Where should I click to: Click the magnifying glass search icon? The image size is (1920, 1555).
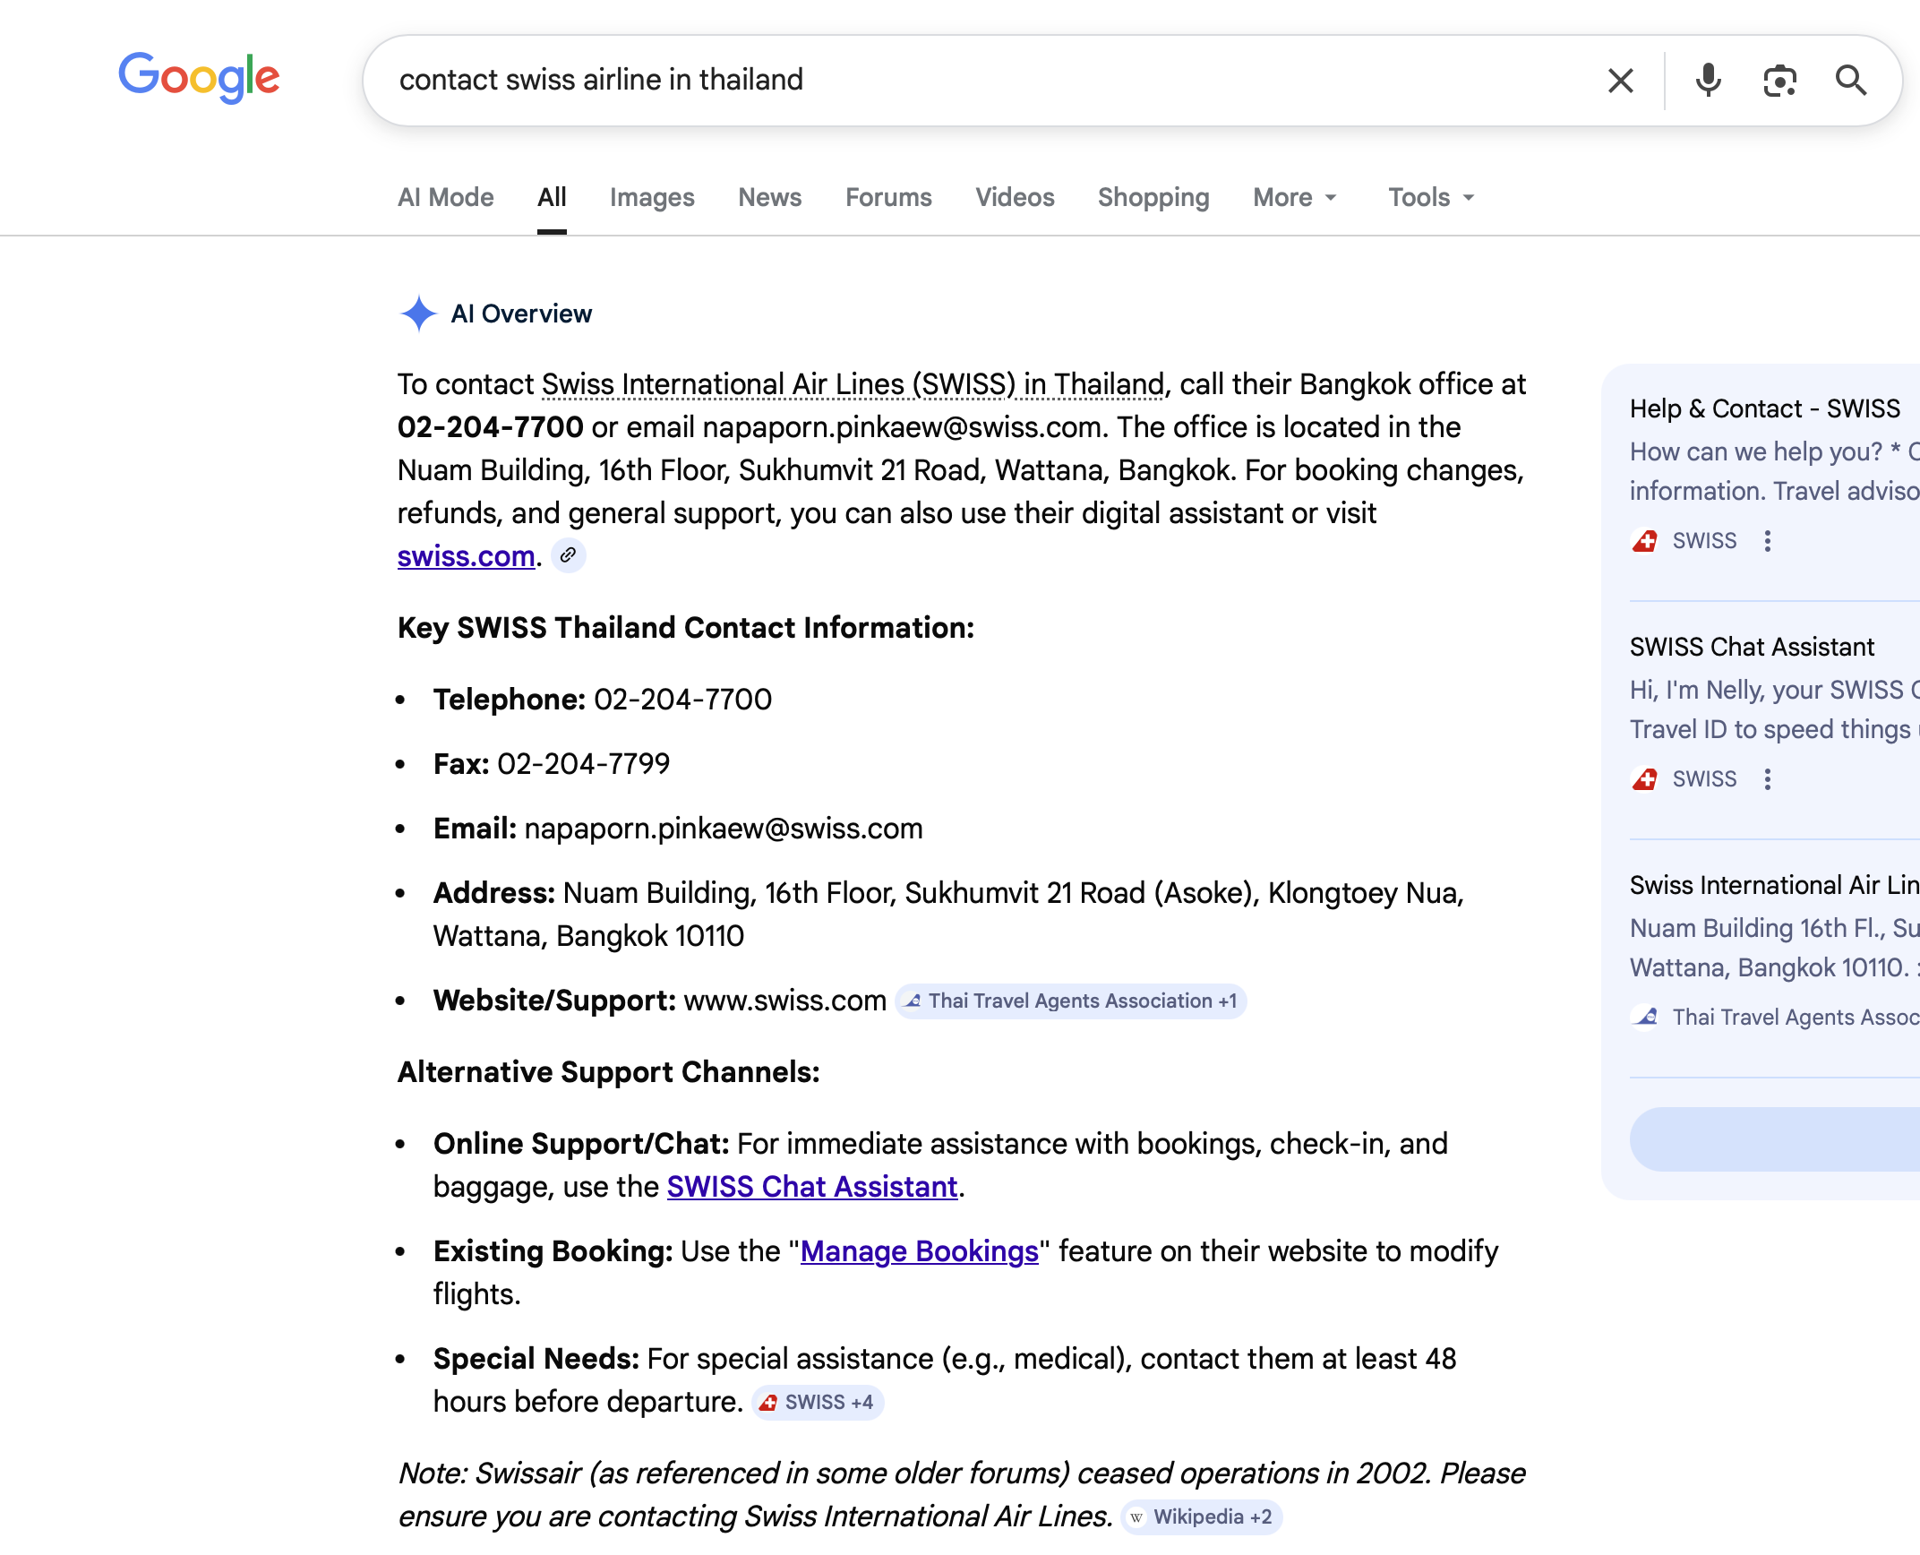(x=1850, y=81)
